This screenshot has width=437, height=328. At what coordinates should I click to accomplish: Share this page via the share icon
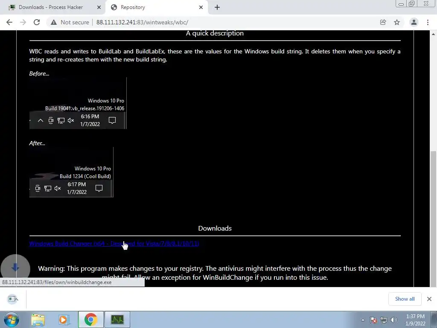[383, 22]
